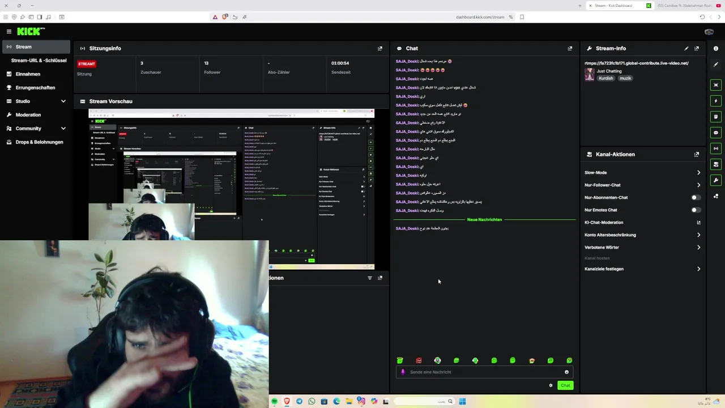725x408 pixels.
Task: Toggle the broadcast signal widget icon in the right rail
Action: point(716,148)
